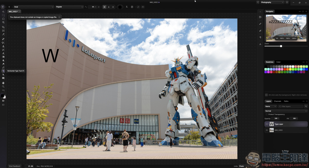This screenshot has width=309, height=168.
Task: Enable the Protect Transparency checkbox
Action: click(267, 114)
